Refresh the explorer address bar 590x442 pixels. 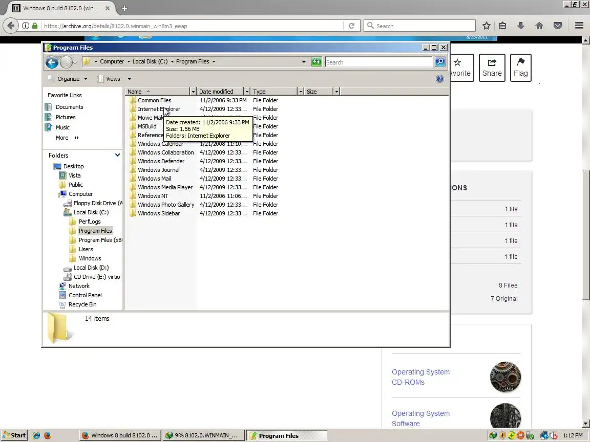pos(317,62)
